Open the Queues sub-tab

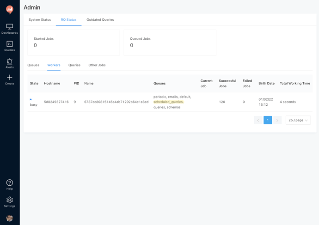tap(33, 65)
